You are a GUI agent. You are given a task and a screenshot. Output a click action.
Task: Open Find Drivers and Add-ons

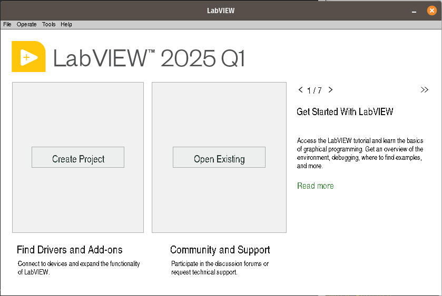coord(70,250)
